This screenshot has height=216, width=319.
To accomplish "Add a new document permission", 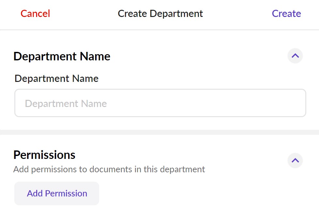I will (x=57, y=193).
